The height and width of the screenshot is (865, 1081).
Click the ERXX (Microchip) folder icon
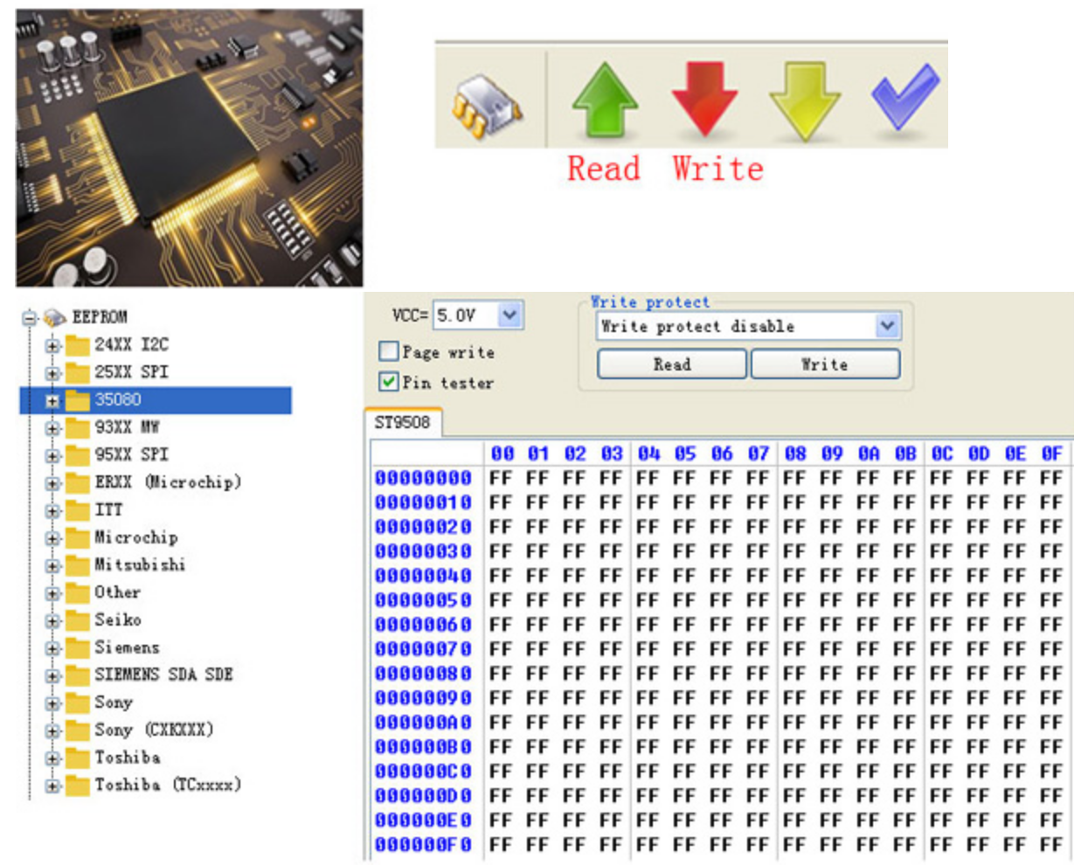point(78,482)
